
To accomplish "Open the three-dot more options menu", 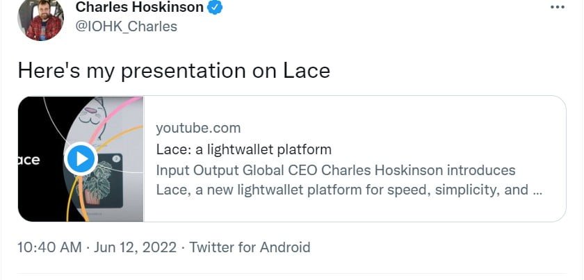I will pos(558,7).
